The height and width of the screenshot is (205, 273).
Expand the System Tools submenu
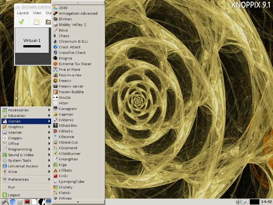tap(26, 160)
